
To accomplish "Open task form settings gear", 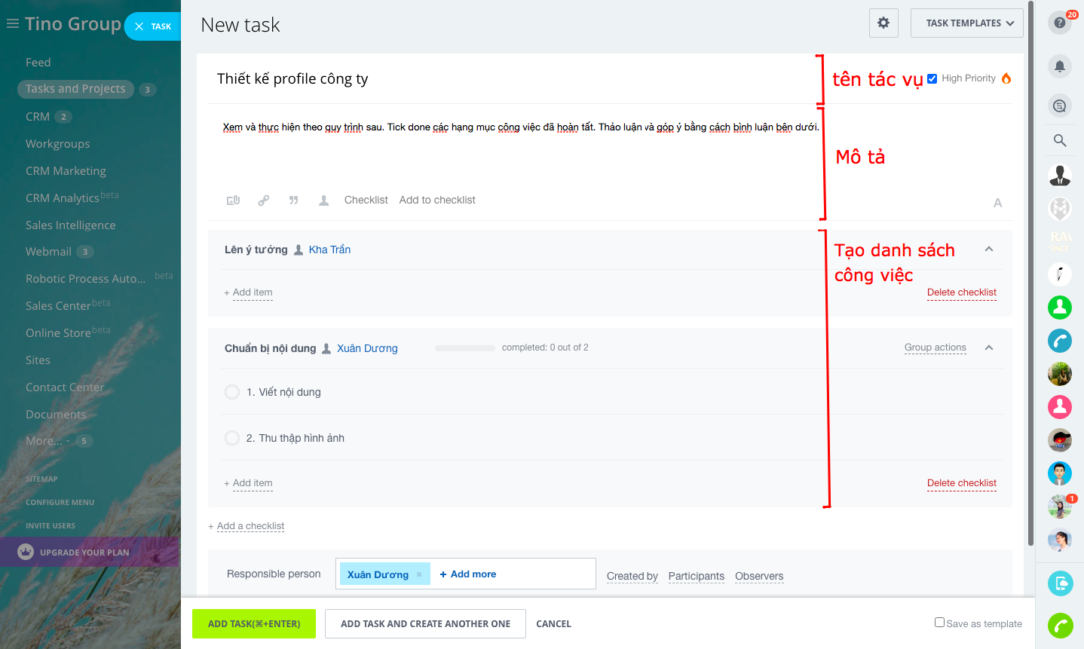I will coord(883,23).
